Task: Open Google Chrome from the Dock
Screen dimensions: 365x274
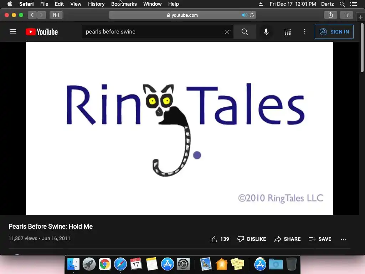Action: click(105, 264)
